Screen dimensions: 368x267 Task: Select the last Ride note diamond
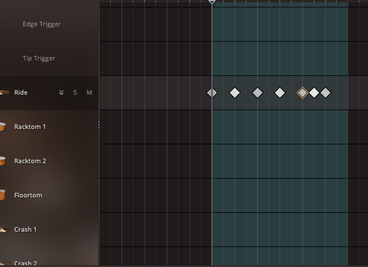pos(325,92)
